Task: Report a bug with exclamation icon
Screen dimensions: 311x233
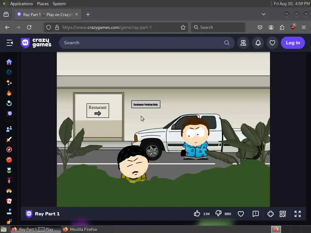Action: tap(256, 214)
